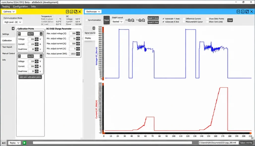Enable Show Grid Lines
This screenshot has height=146, width=255.
pos(207,22)
